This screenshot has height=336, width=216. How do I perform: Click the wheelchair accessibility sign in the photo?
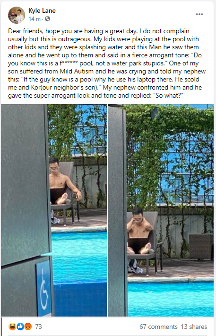pyautogui.click(x=44, y=289)
